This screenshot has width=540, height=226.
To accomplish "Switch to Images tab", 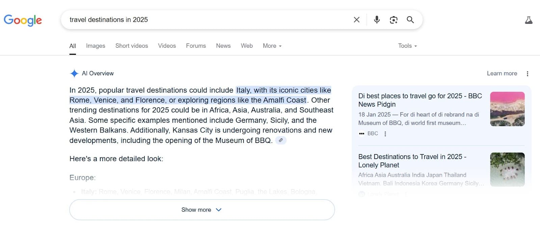I will pyautogui.click(x=96, y=46).
